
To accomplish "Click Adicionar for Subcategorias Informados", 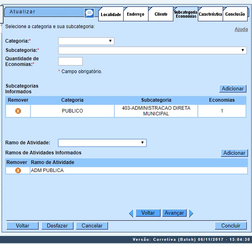I will 233,88.
